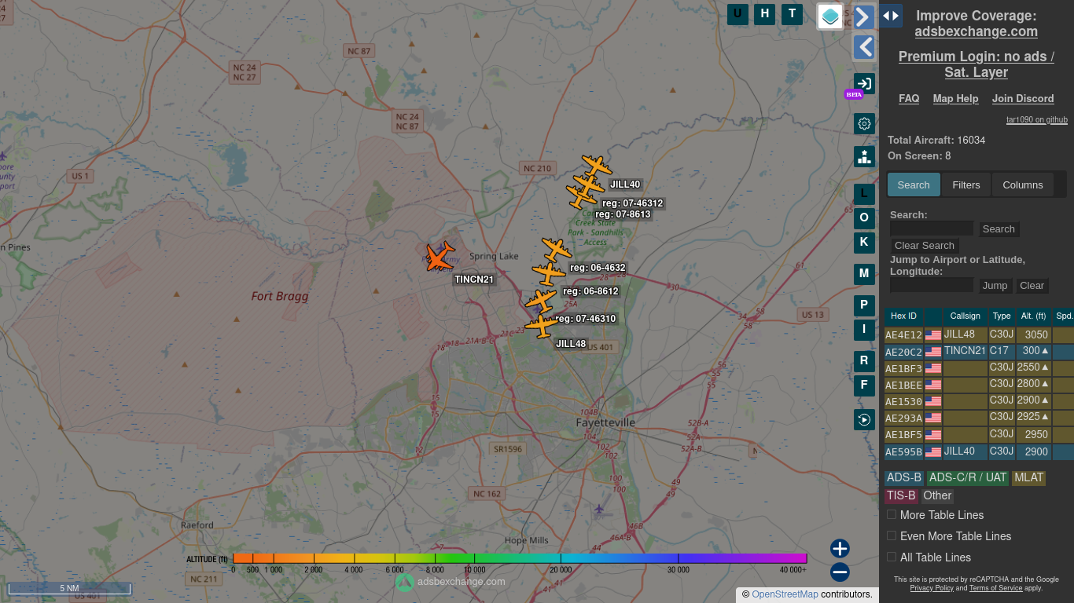Select table row AE4E12 JILL48

(x=979, y=335)
